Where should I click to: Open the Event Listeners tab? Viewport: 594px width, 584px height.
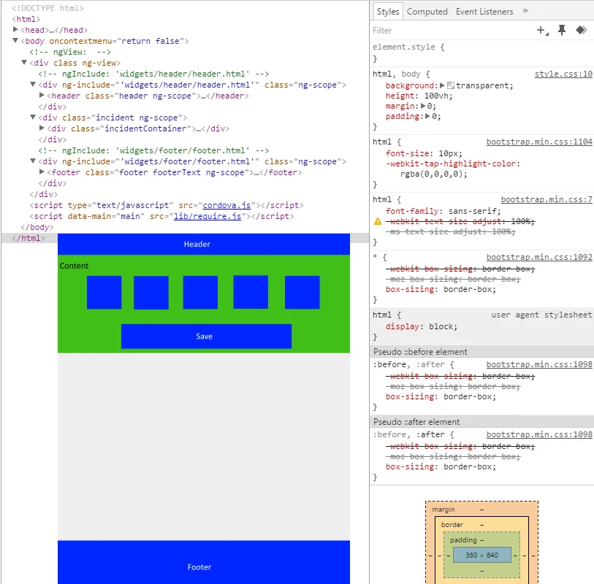(x=484, y=12)
